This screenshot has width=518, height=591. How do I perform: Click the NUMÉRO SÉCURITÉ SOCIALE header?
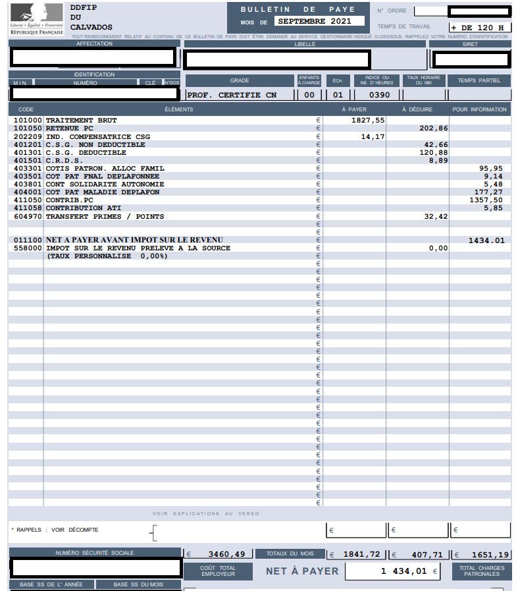tap(95, 553)
